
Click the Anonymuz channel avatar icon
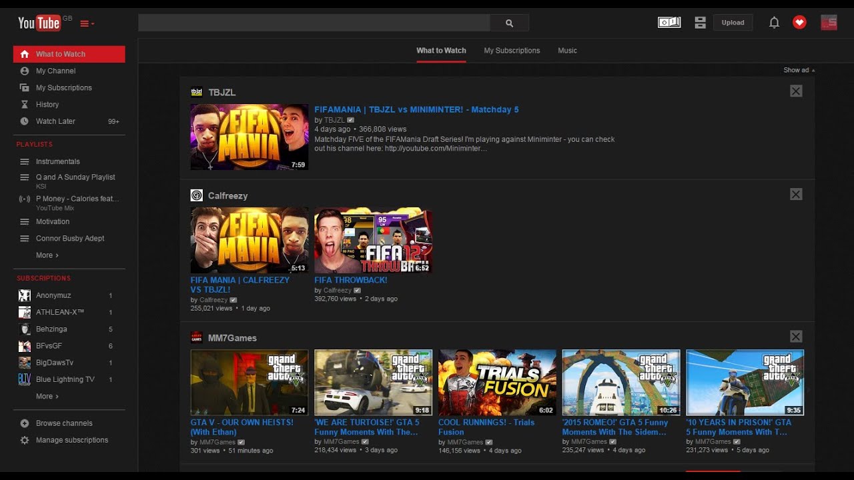[x=25, y=295]
